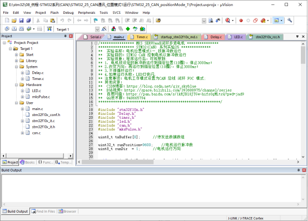Viewport: 308px width, 221px height.
Task: Click the File Extensions and Environment icon
Action: pos(113,29)
